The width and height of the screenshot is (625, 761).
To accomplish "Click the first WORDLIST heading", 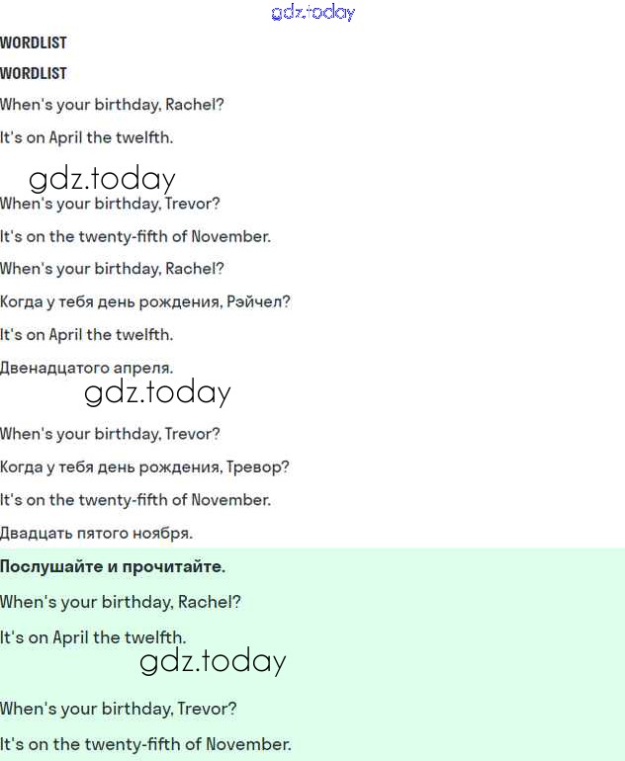I will point(34,42).
